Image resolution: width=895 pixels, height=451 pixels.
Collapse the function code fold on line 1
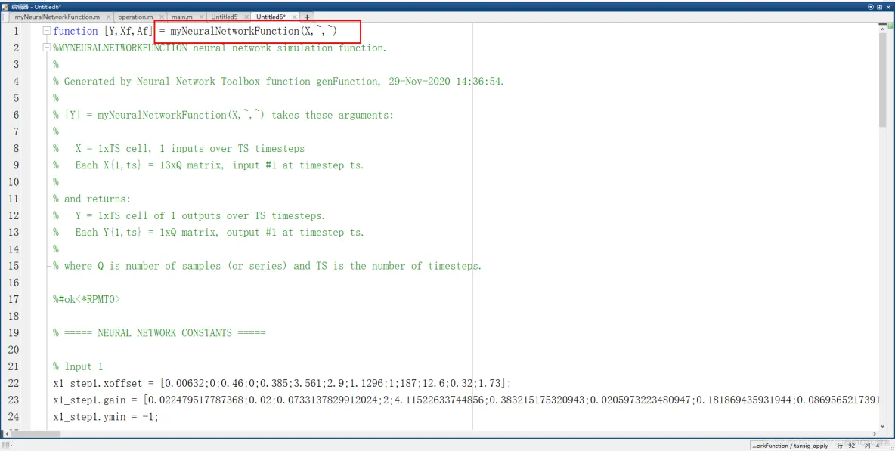coord(47,32)
